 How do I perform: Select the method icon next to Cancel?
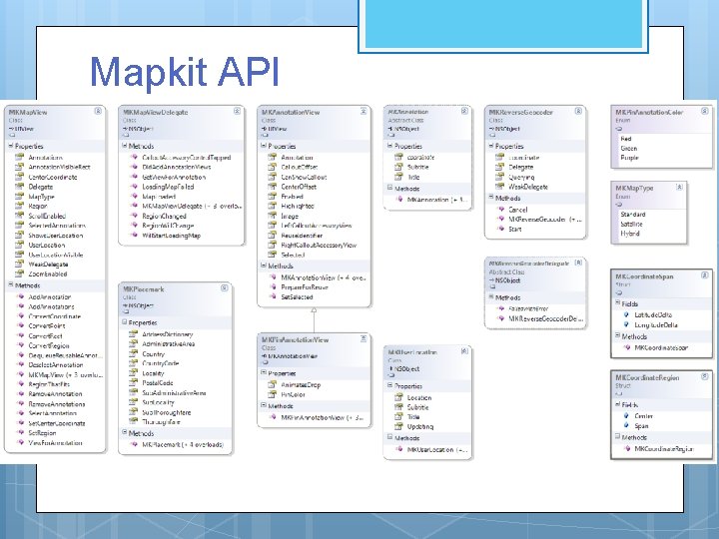coord(500,210)
